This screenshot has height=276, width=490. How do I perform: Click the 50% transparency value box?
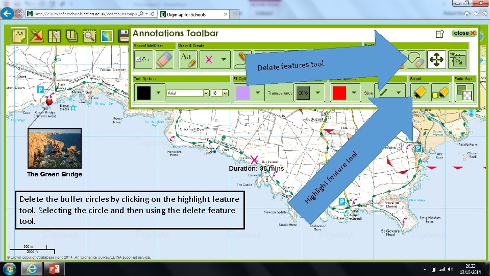303,93
